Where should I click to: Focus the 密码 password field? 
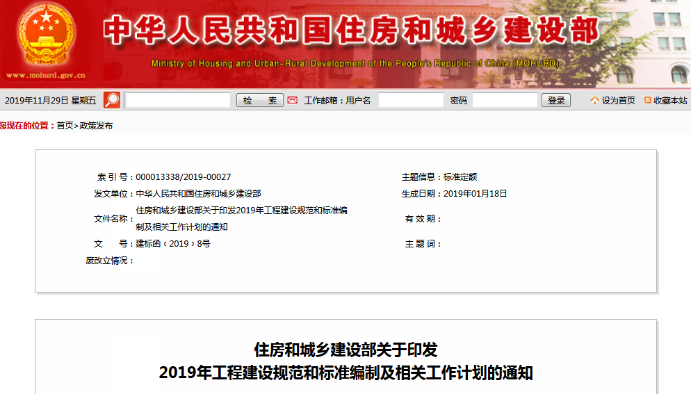click(505, 101)
